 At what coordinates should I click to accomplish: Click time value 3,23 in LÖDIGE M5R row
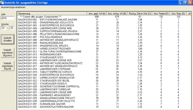[140, 92]
